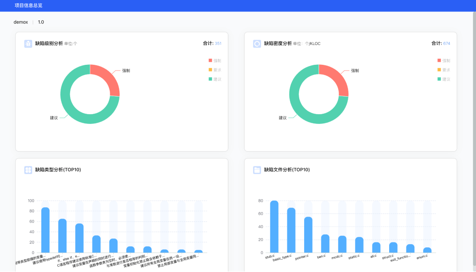476x272 pixels.
Task: Open the 项目信息总览 header title
Action: click(x=28, y=6)
